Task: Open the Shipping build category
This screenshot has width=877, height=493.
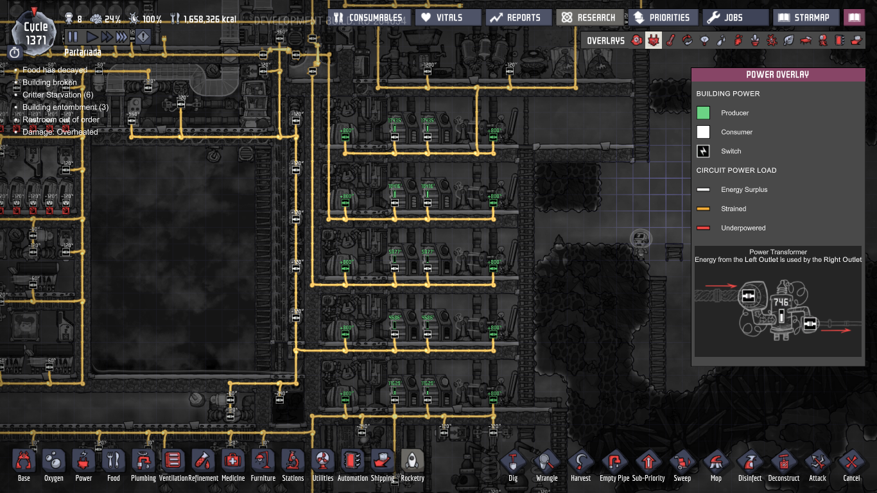Action: click(383, 465)
